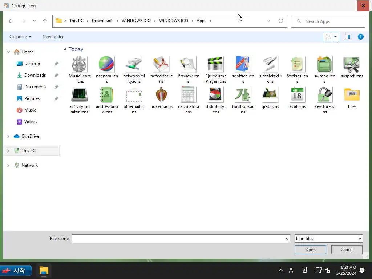Open the Help question mark button
The image size is (372, 279).
tap(360, 37)
